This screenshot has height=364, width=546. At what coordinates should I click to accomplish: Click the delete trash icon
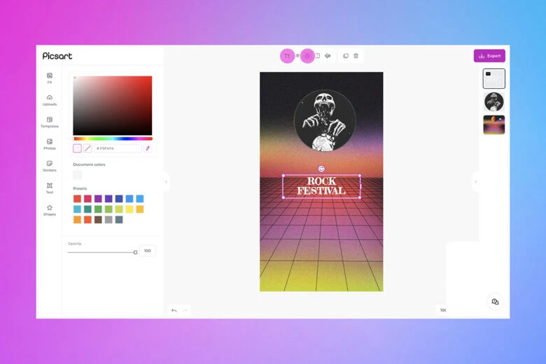356,56
